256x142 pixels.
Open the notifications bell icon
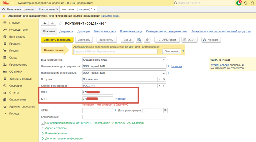pyautogui.click(x=239, y=3)
